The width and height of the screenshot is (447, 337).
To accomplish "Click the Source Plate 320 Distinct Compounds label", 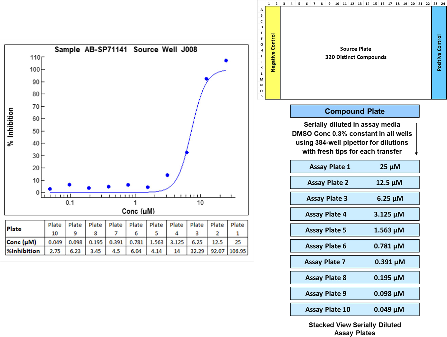I will [x=356, y=53].
